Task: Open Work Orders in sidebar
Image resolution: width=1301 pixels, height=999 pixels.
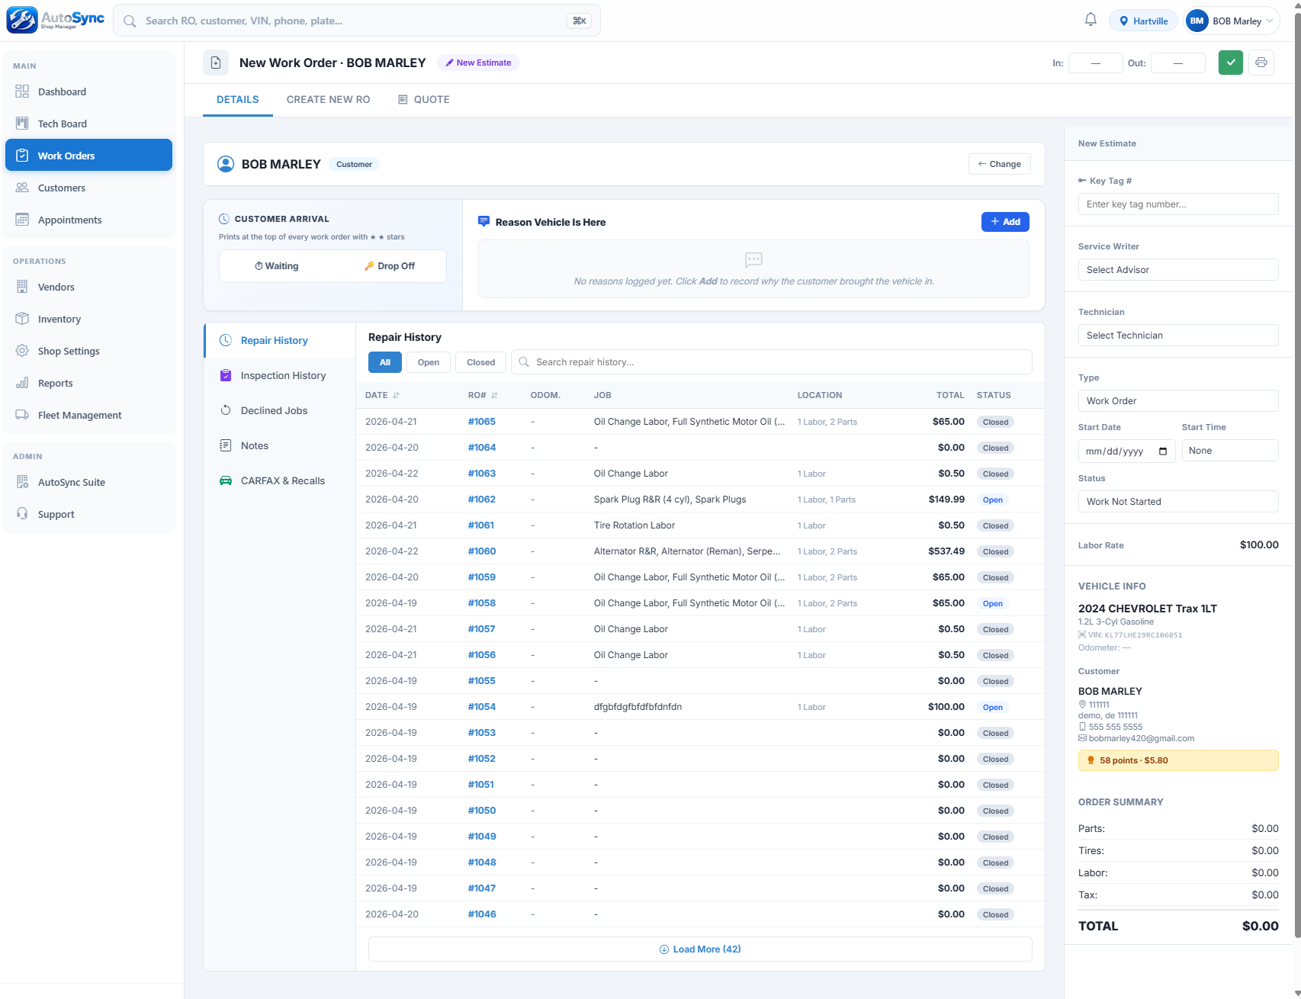Action: coord(88,156)
